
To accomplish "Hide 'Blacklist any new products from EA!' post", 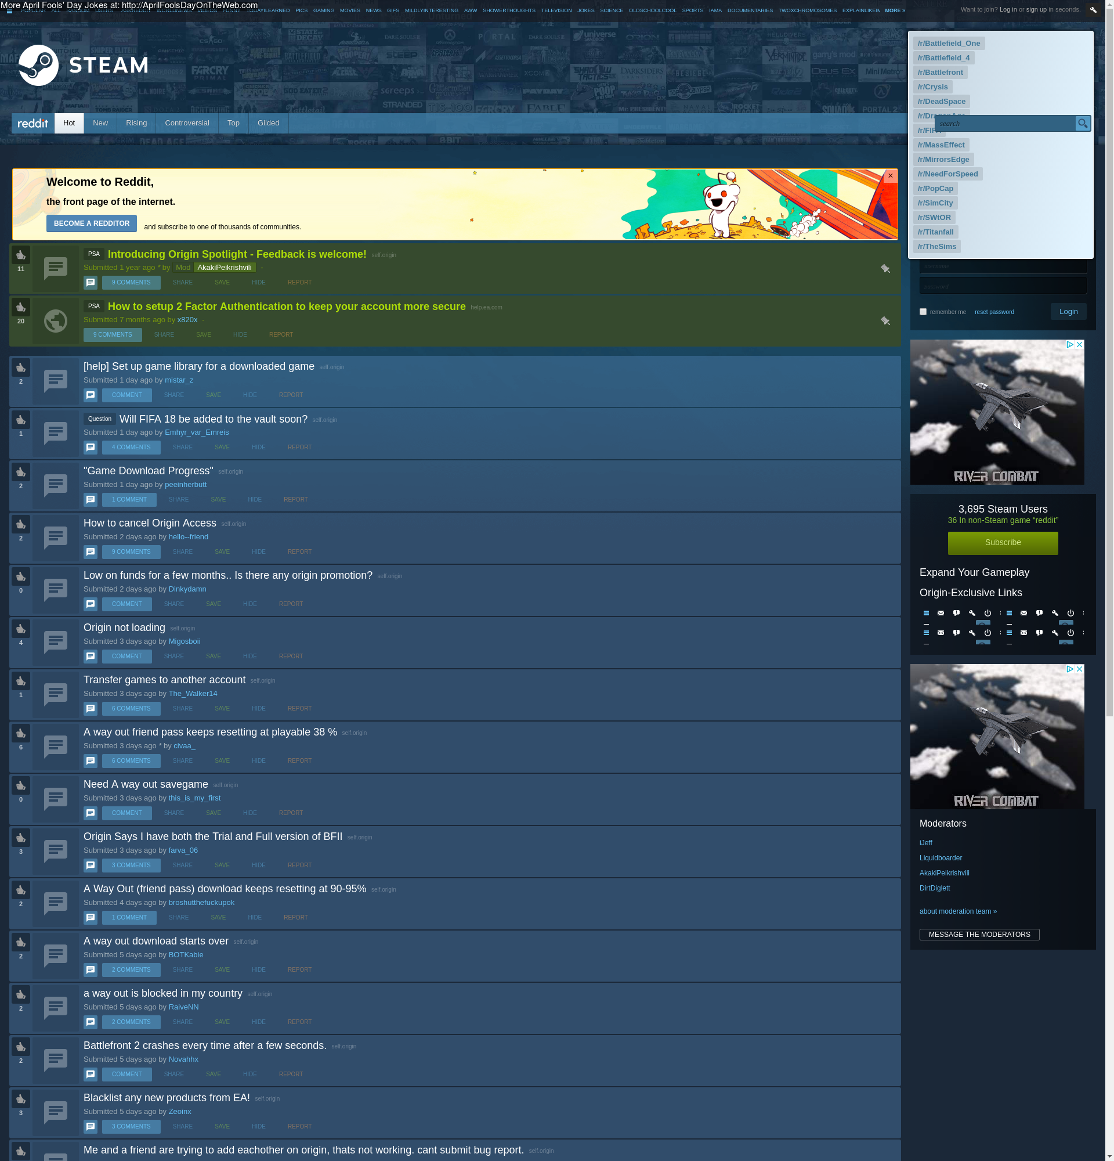I will 258,1127.
